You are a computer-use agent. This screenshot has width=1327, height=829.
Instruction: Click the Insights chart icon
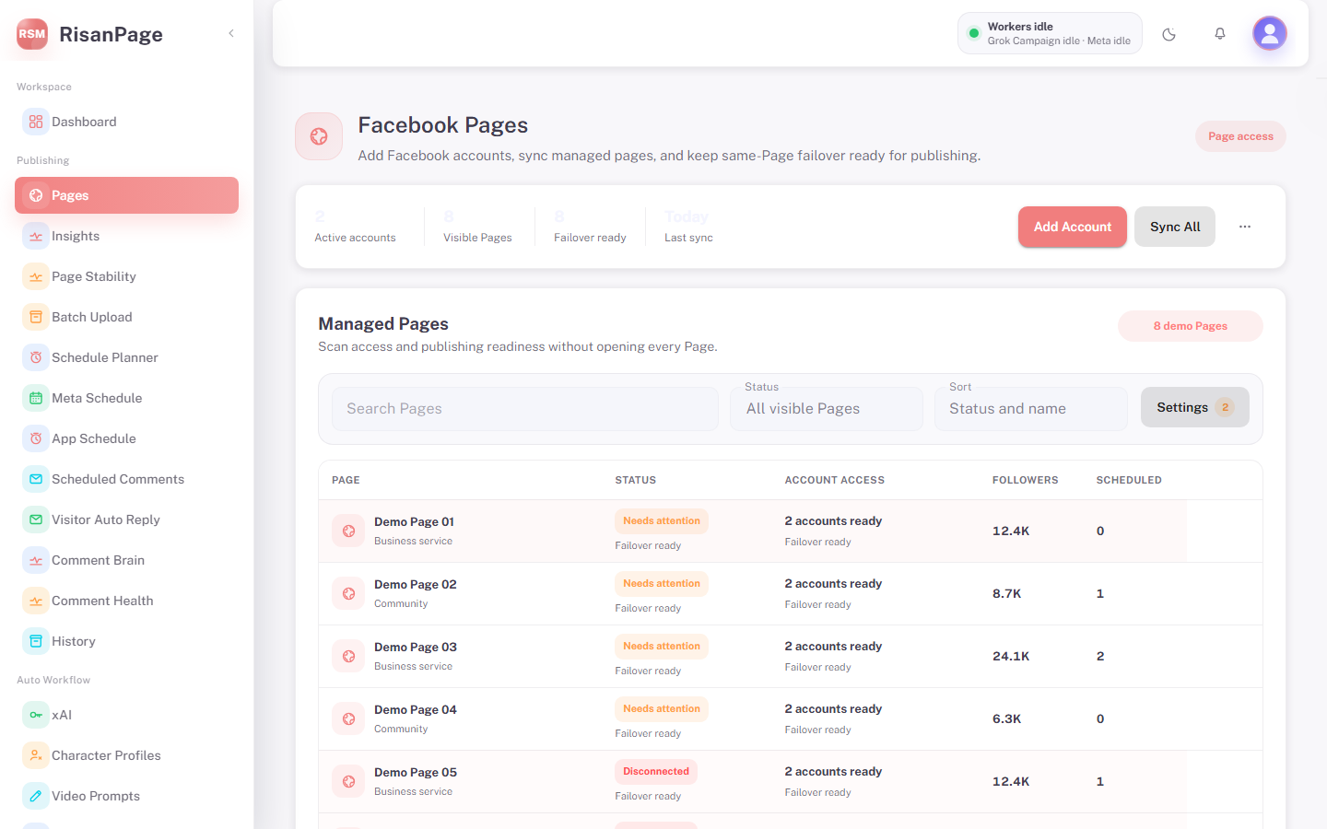click(36, 236)
